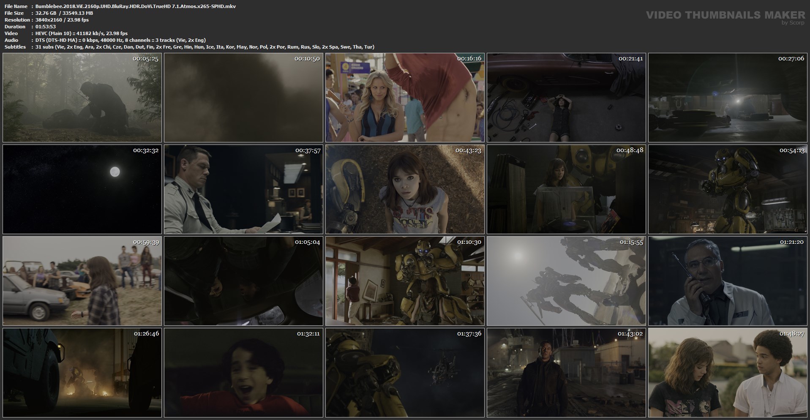Choose the beach frame at 00:59:39

(x=82, y=281)
